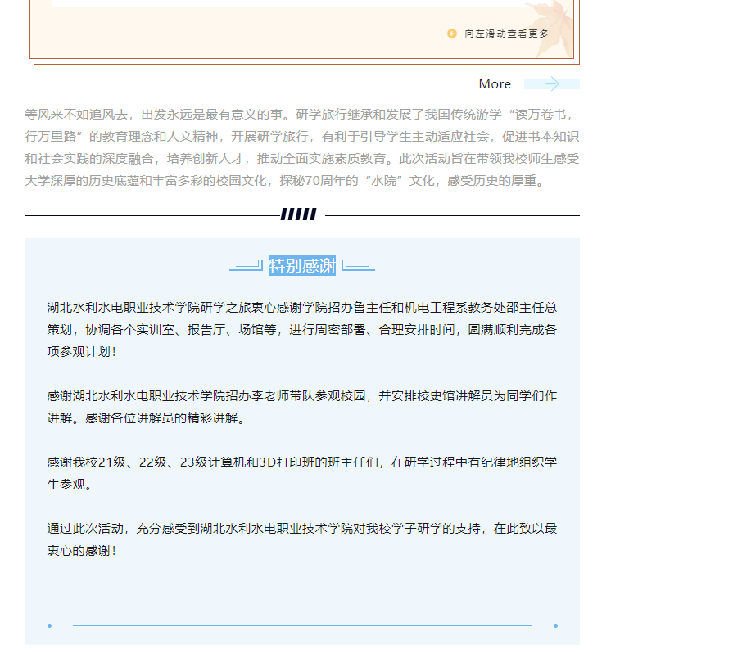Click the paragraph starting 等风来不如追风去
The width and height of the screenshot is (733, 654).
[302, 147]
